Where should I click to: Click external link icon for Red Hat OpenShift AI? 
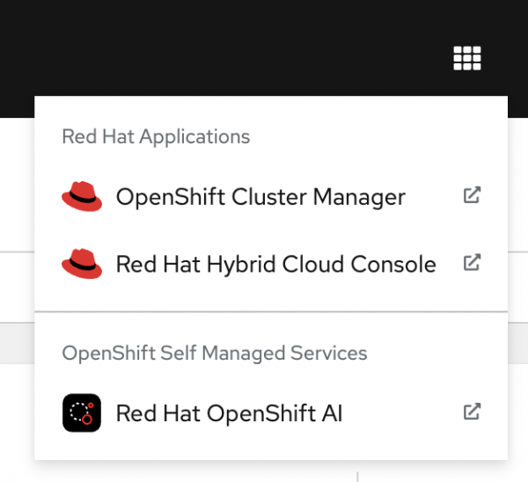472,412
